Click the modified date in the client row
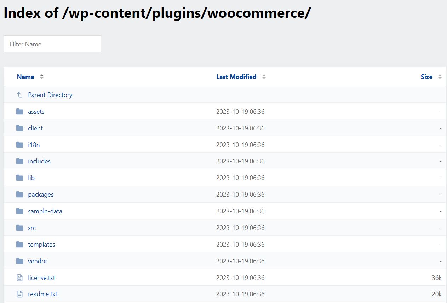Image resolution: width=447 pixels, height=303 pixels. tap(240, 128)
